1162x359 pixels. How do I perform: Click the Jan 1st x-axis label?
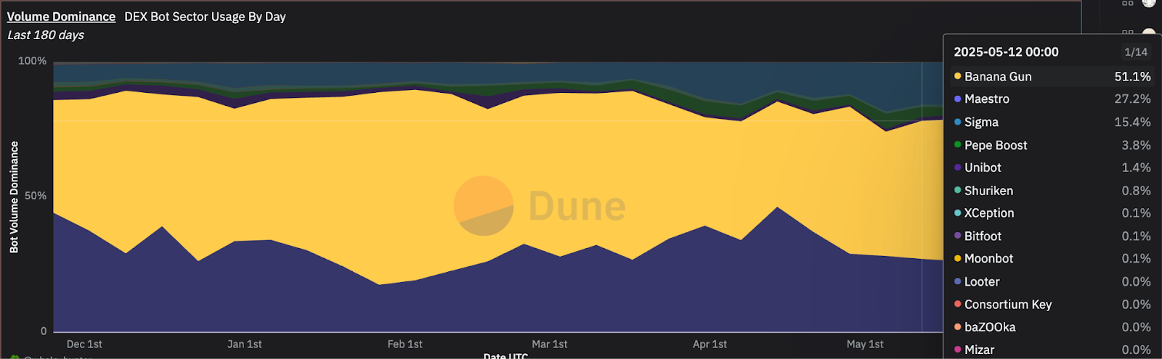[x=244, y=344]
